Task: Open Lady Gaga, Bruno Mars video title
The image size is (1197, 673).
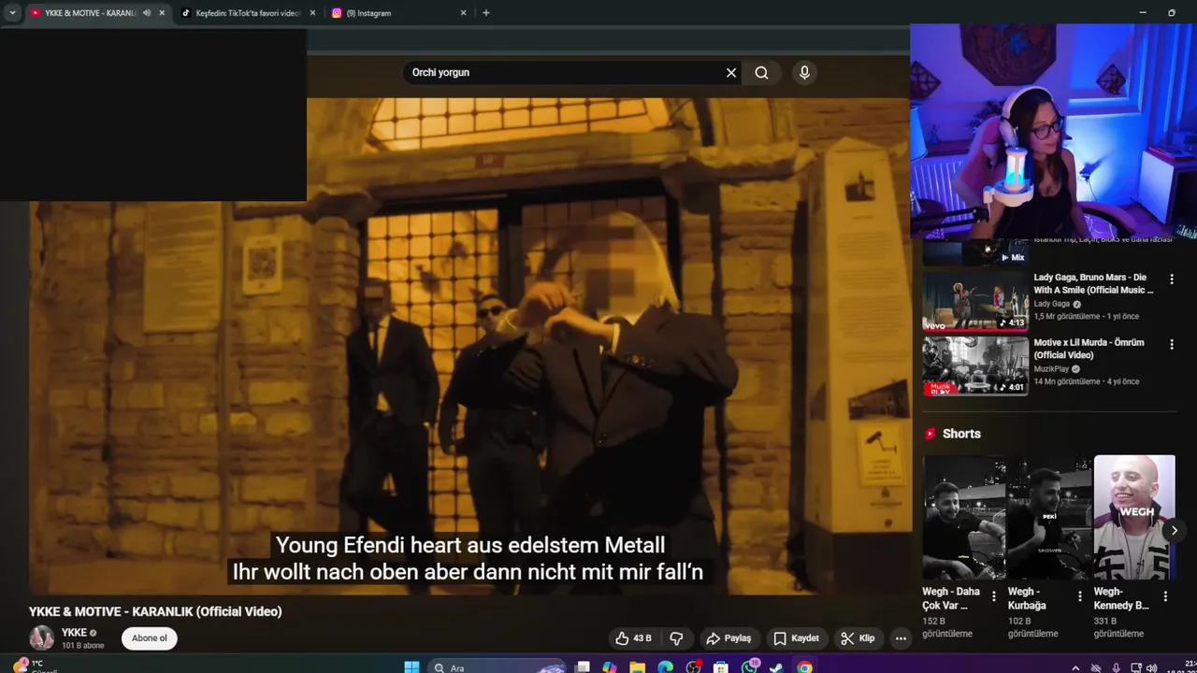Action: pos(1093,284)
